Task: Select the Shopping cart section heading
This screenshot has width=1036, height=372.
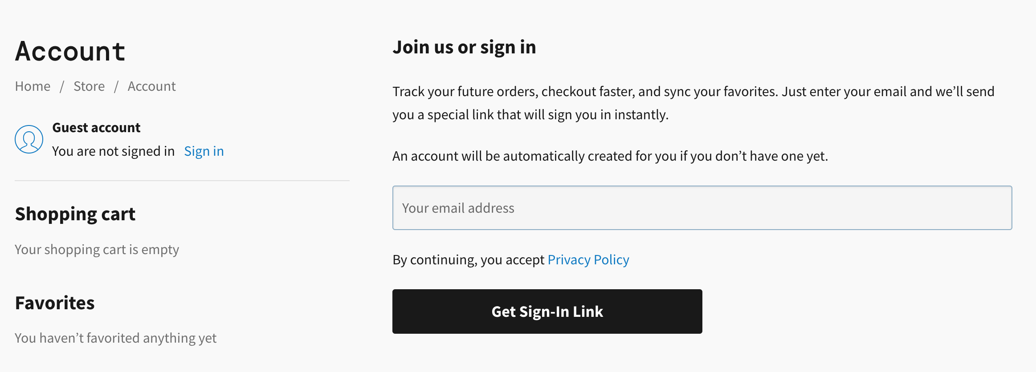Action: pyautogui.click(x=75, y=214)
